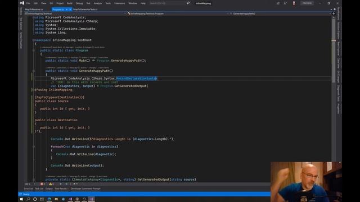Open the GenerateHappyPath() member dropdown
The image size is (360, 202).
tap(280, 13)
